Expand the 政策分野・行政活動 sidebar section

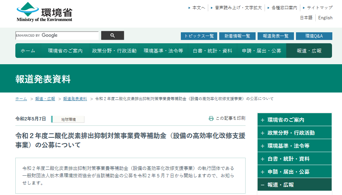[294, 132]
